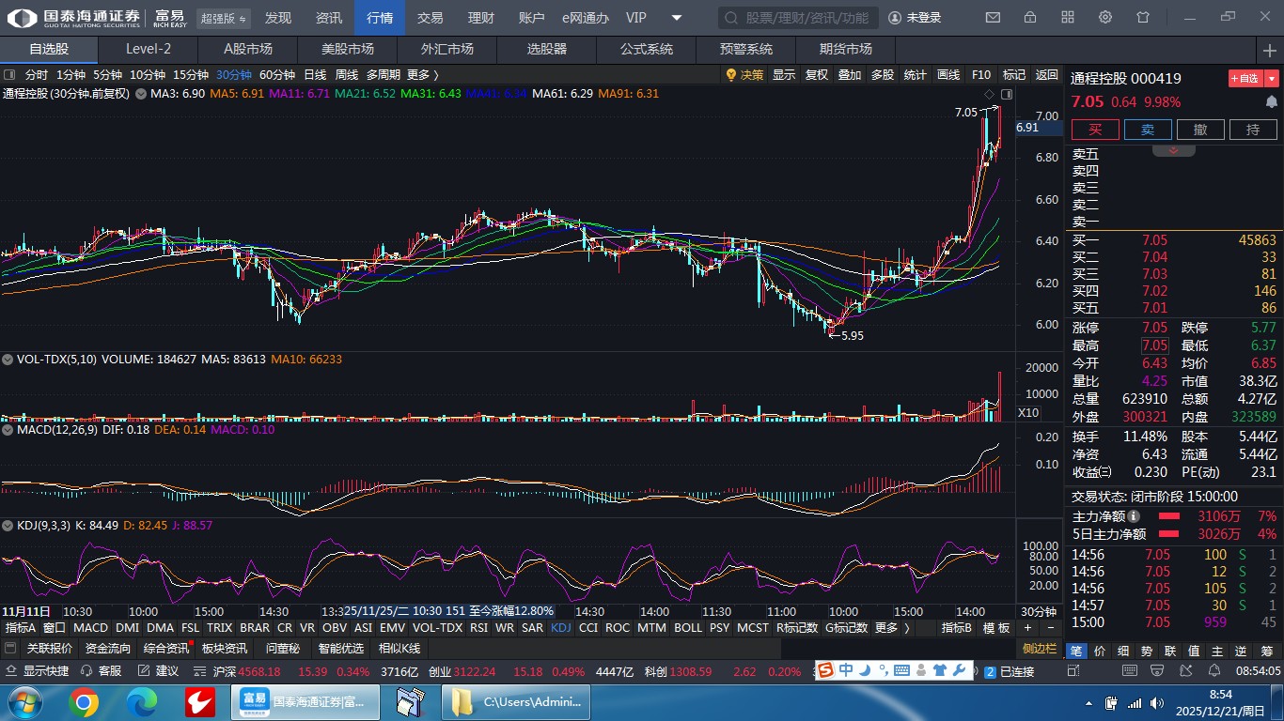
Task: Click the price alert bell beside the stock price
Action: (1272, 101)
